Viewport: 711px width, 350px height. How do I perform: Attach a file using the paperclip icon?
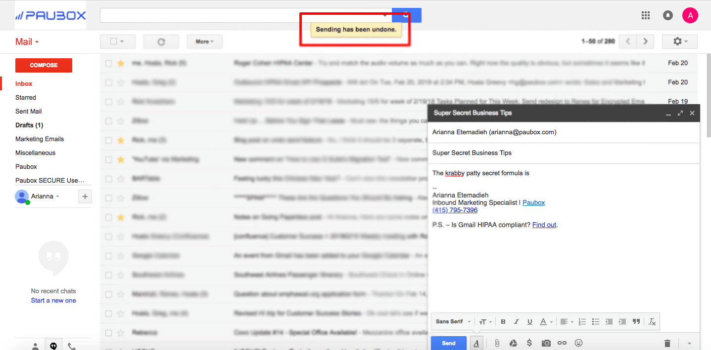click(x=497, y=343)
